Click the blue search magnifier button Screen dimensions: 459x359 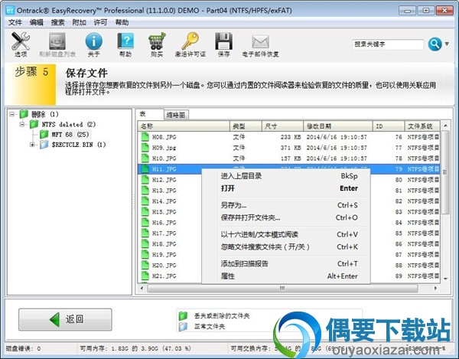pyautogui.click(x=435, y=44)
